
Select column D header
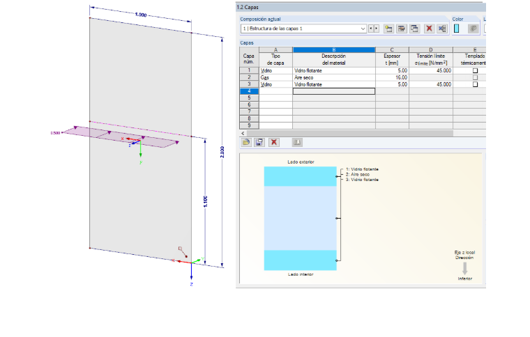point(431,49)
